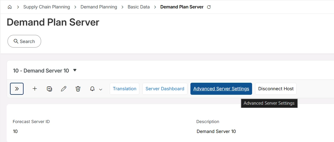
Task: Open the Translation command
Action: coord(125,88)
